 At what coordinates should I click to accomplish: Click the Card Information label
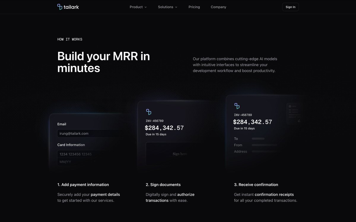coord(71,145)
